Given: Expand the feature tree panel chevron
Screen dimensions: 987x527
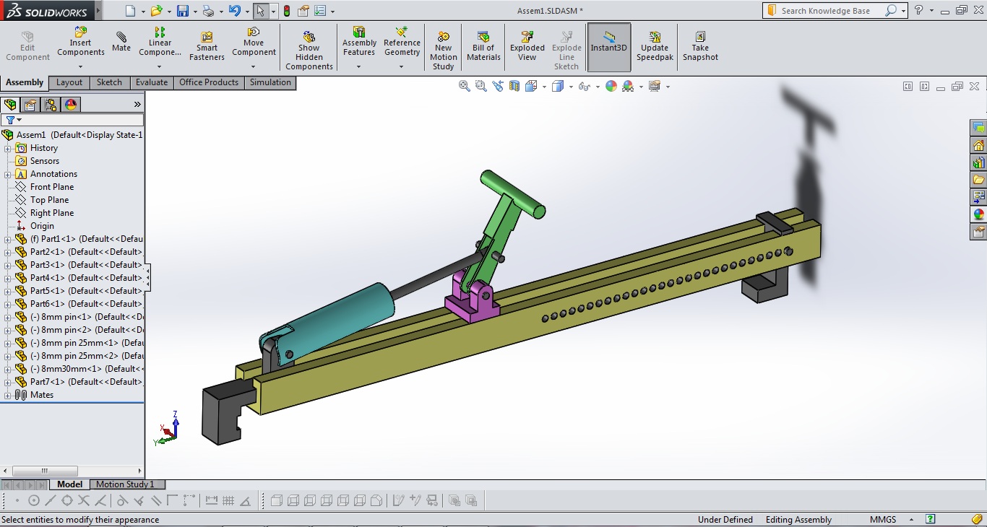Looking at the screenshot, I should pos(137,105).
